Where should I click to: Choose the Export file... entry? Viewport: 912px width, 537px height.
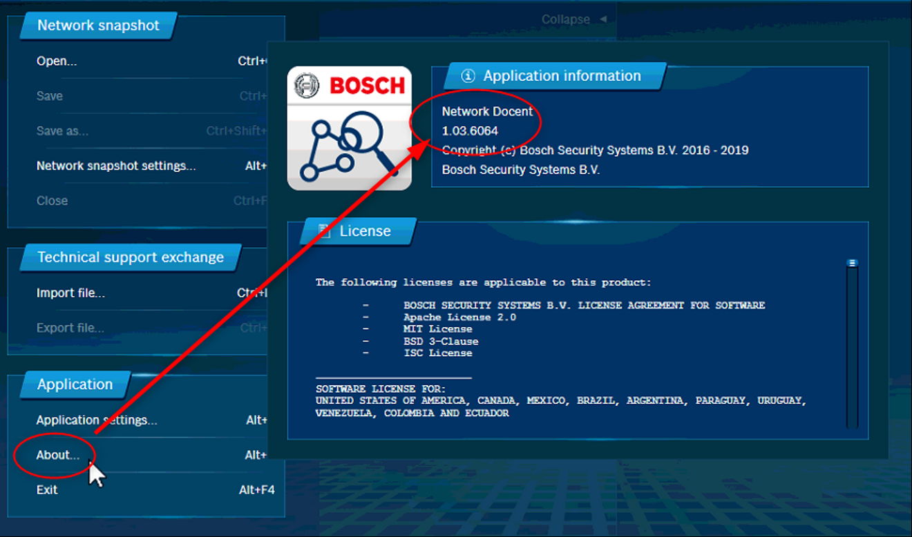(70, 328)
